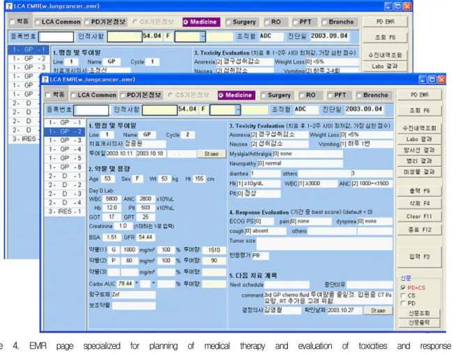Click the Tumor size text box
Image resolution: width=458 pixels, height=355 pixels.
pos(325,243)
